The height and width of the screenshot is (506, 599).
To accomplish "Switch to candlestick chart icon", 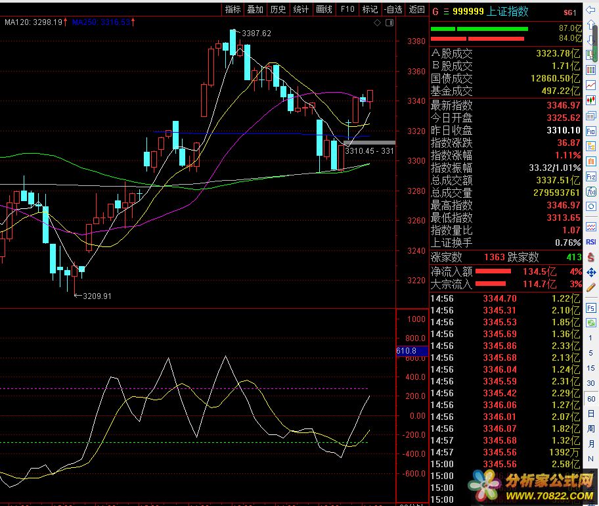I will (590, 100).
